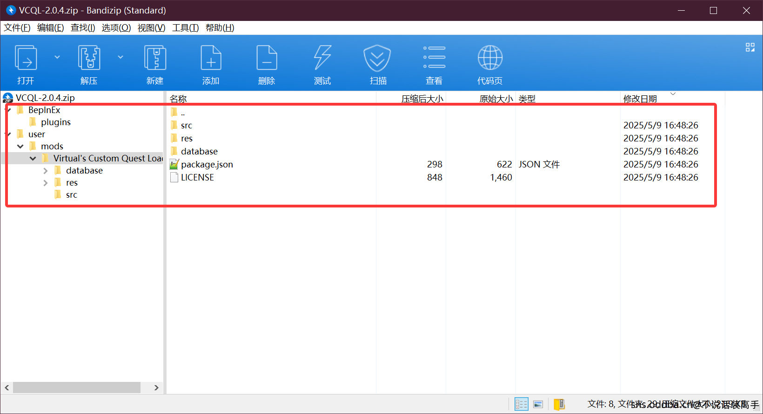
Task: Click tree scrollbar left arrow
Action: 7,387
